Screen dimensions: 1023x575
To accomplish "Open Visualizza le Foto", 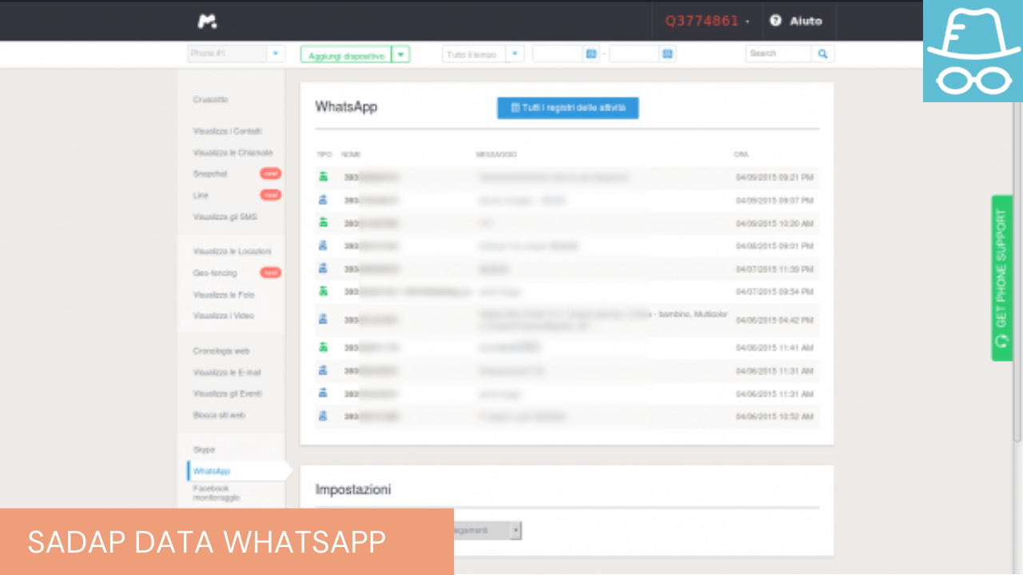I will pos(223,295).
